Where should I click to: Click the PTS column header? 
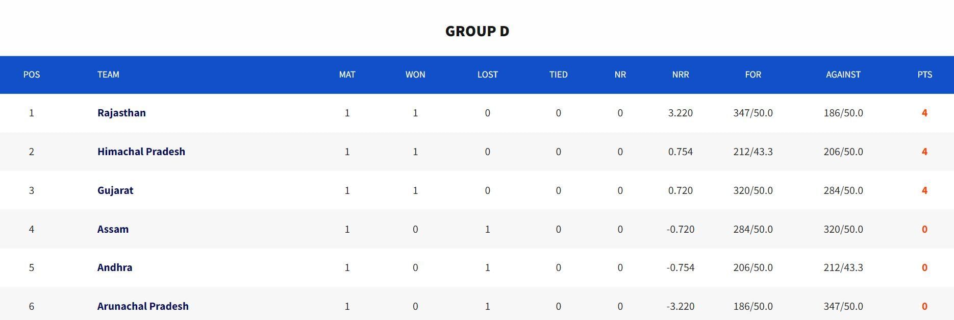click(924, 75)
